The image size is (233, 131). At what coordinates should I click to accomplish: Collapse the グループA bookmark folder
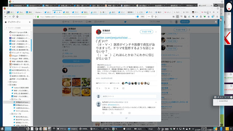(x=10, y=99)
